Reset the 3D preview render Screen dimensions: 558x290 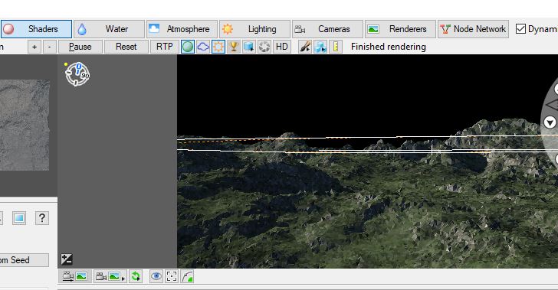(126, 47)
